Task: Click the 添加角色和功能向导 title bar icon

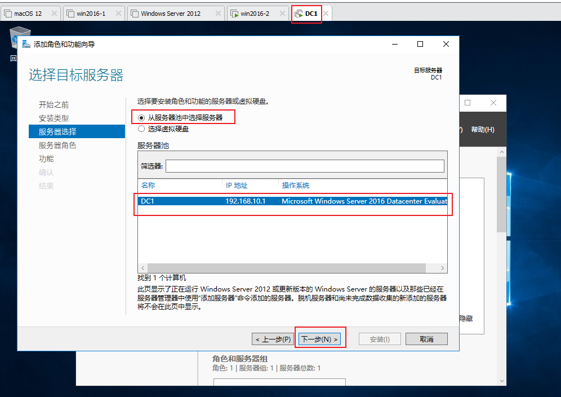Action: 26,44
